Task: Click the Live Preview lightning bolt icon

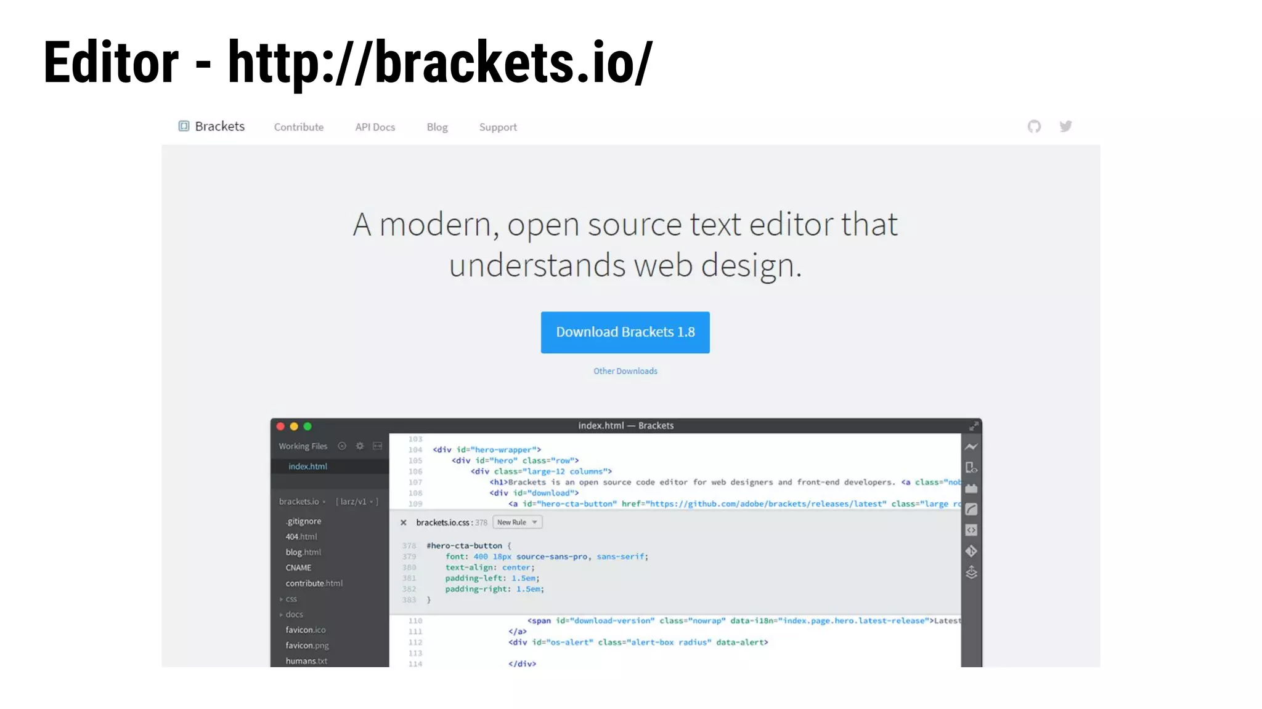Action: pos(971,447)
